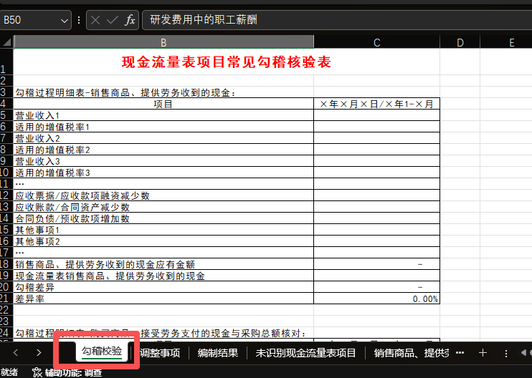Select cell 应收票据/应收款项融资减少数
This screenshot has height=378, width=532.
pyautogui.click(x=163, y=195)
